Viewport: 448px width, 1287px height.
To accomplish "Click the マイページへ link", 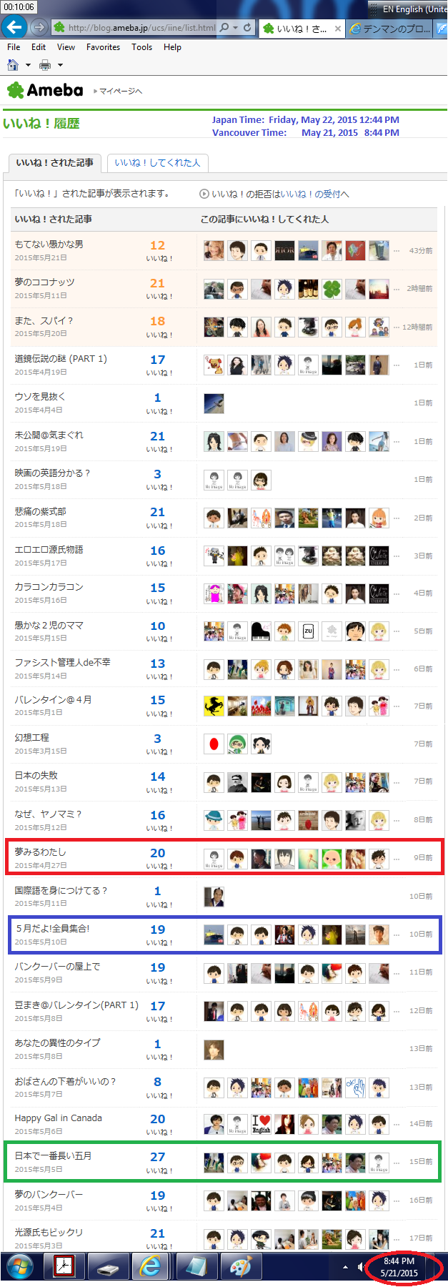I will 119,91.
